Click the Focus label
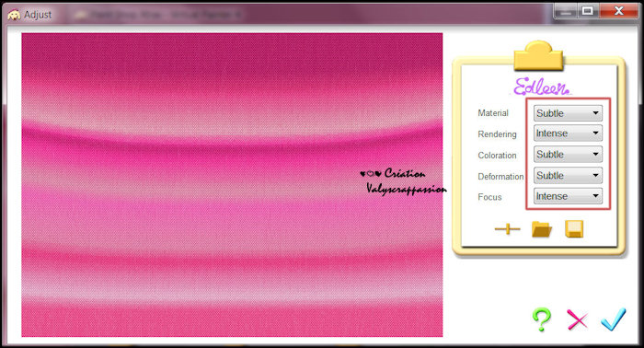644x348 pixels. [x=489, y=197]
